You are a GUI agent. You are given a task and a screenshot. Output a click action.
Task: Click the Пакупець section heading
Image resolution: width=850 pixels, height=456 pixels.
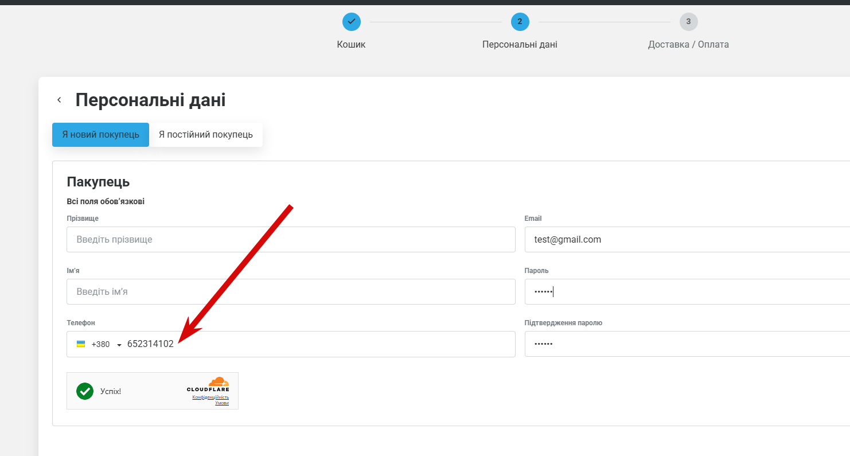click(98, 182)
